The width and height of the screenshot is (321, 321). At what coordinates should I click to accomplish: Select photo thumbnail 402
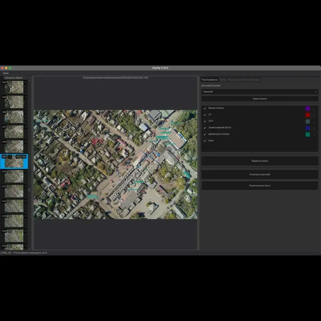14,206
